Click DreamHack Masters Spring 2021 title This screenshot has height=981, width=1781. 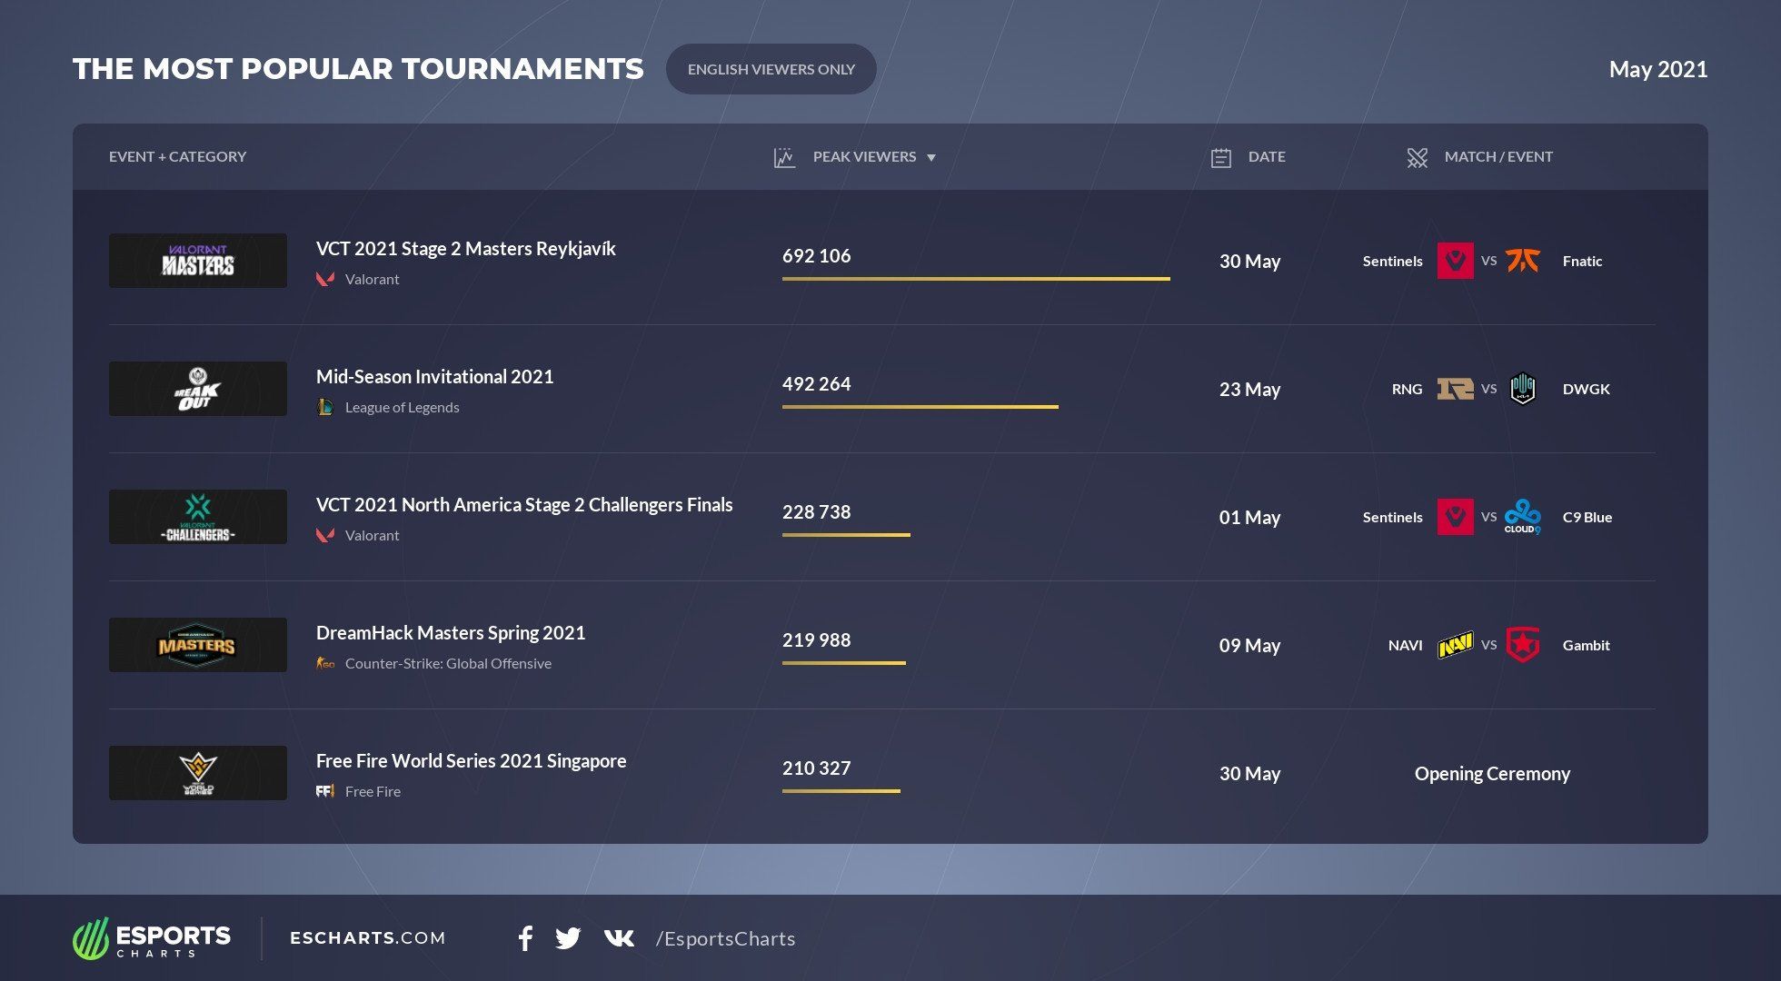[451, 633]
